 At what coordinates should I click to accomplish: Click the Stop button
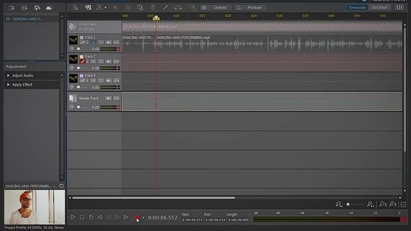[x=82, y=218]
